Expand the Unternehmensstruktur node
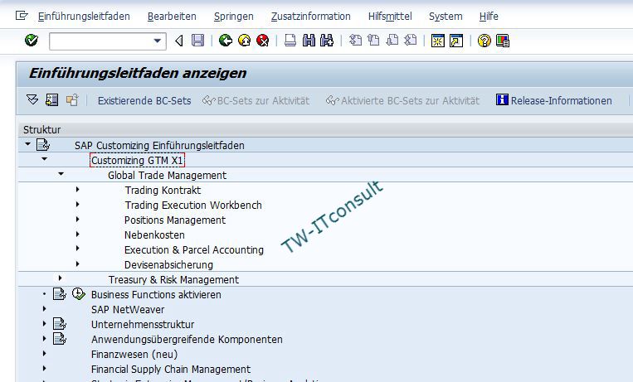Viewport: 633px width, 382px height. 45,323
